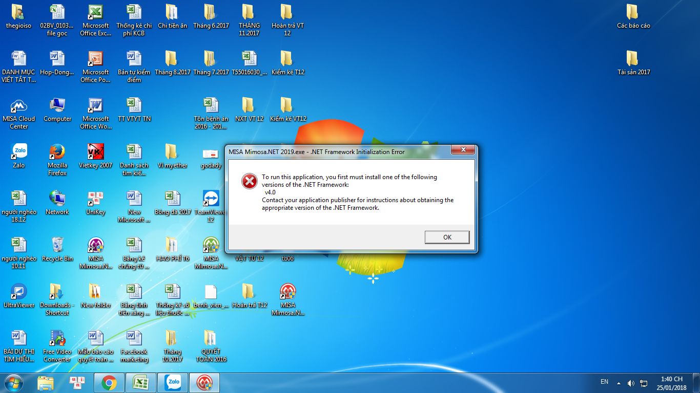Image resolution: width=700 pixels, height=393 pixels.
Task: Select the TT VTYT TN Excel file
Action: click(x=134, y=110)
